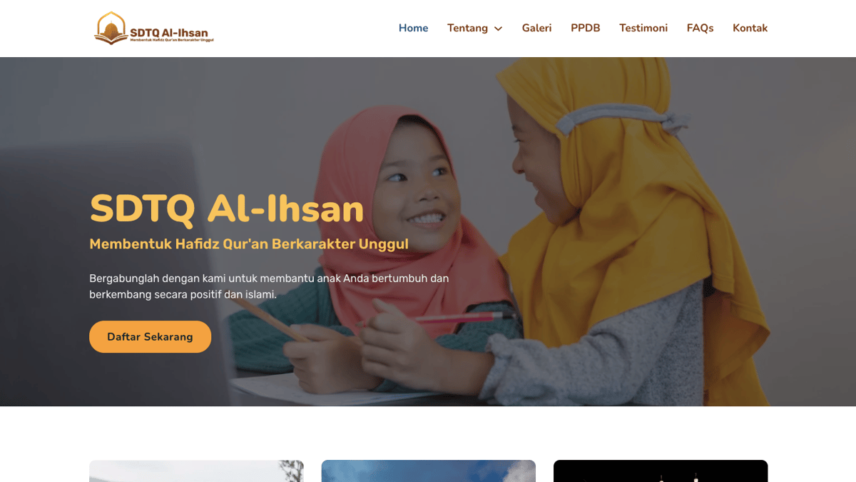Click the Bergabunglah dengan kami paragraph text
The width and height of the screenshot is (856, 482).
point(269,286)
